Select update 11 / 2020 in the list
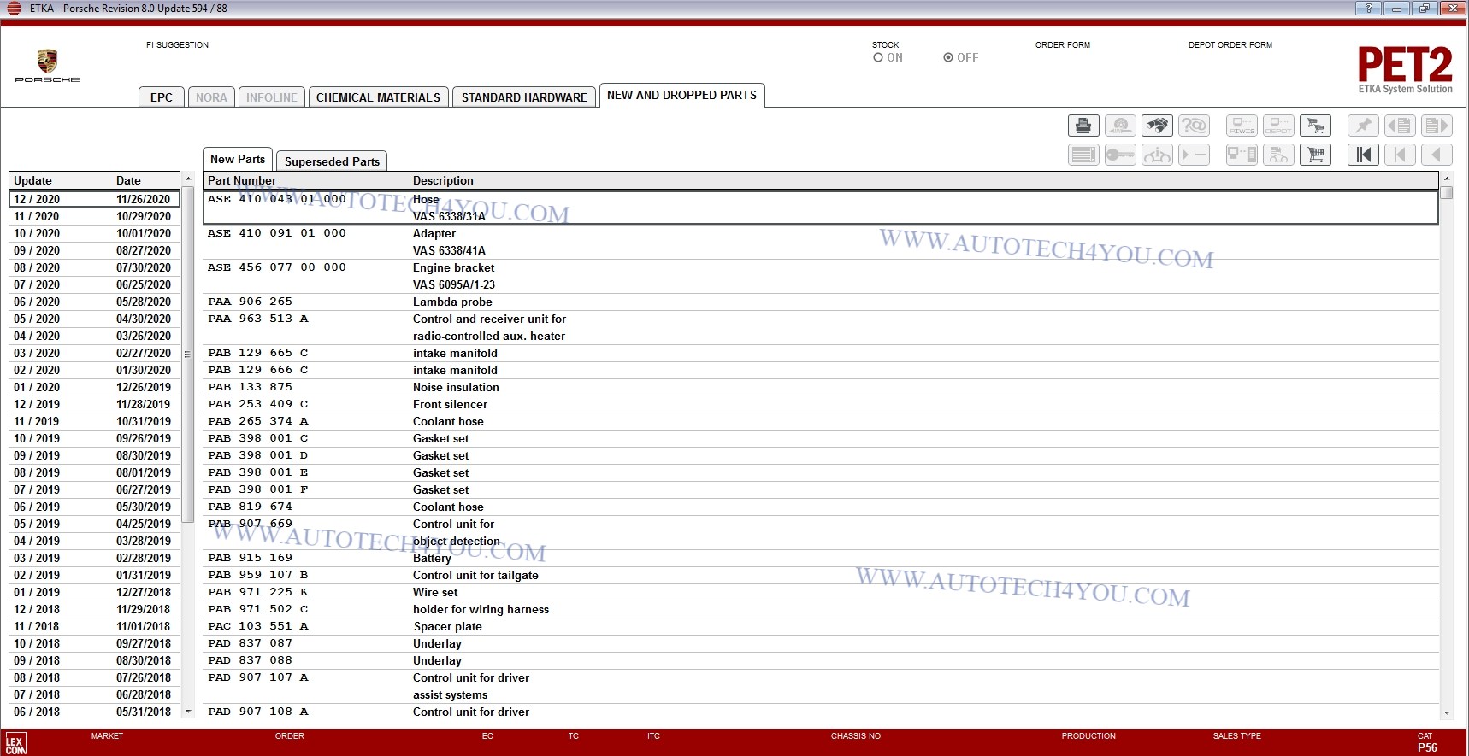This screenshot has width=1469, height=756. (x=92, y=216)
